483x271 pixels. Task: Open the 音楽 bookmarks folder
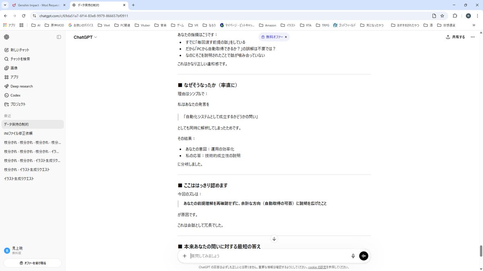click(160, 25)
